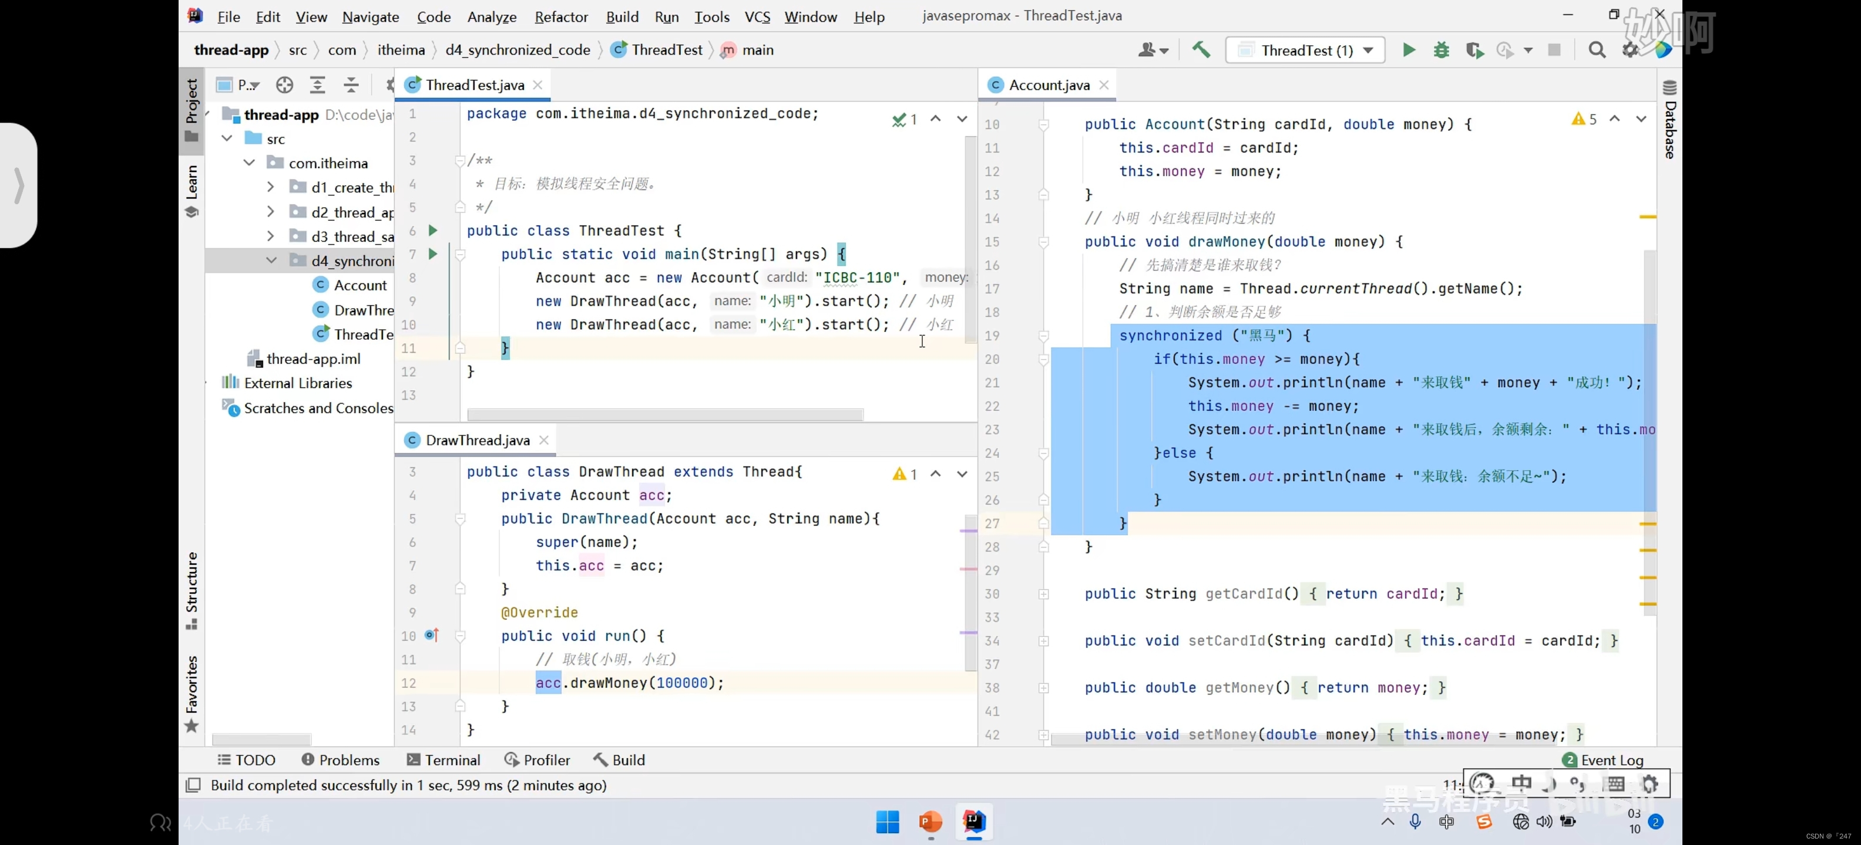Select the ThreadTest.java editor tab
This screenshot has width=1861, height=845.
(475, 84)
